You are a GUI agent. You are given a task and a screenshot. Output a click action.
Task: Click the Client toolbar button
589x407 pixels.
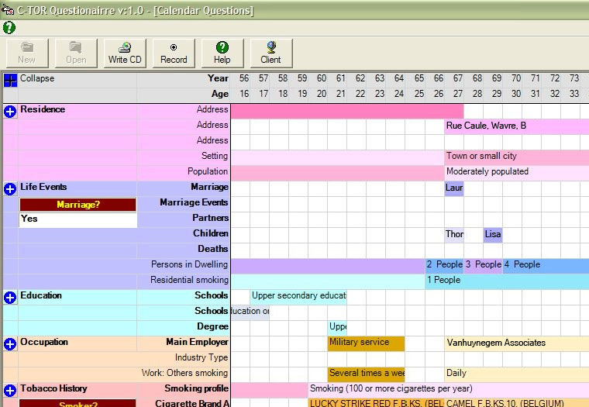coord(270,53)
